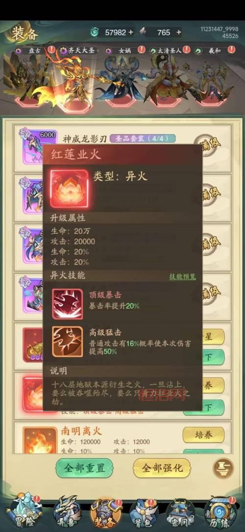
Task: Select the 盘古 hero
Action: [35, 51]
